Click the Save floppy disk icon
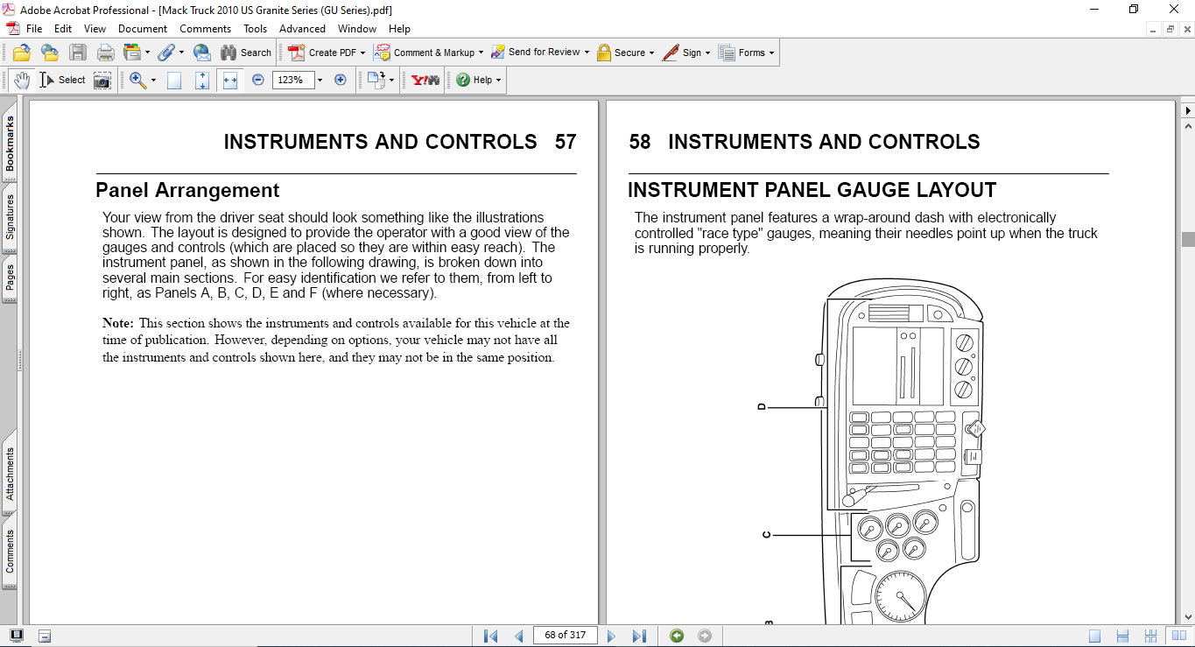 [x=78, y=53]
